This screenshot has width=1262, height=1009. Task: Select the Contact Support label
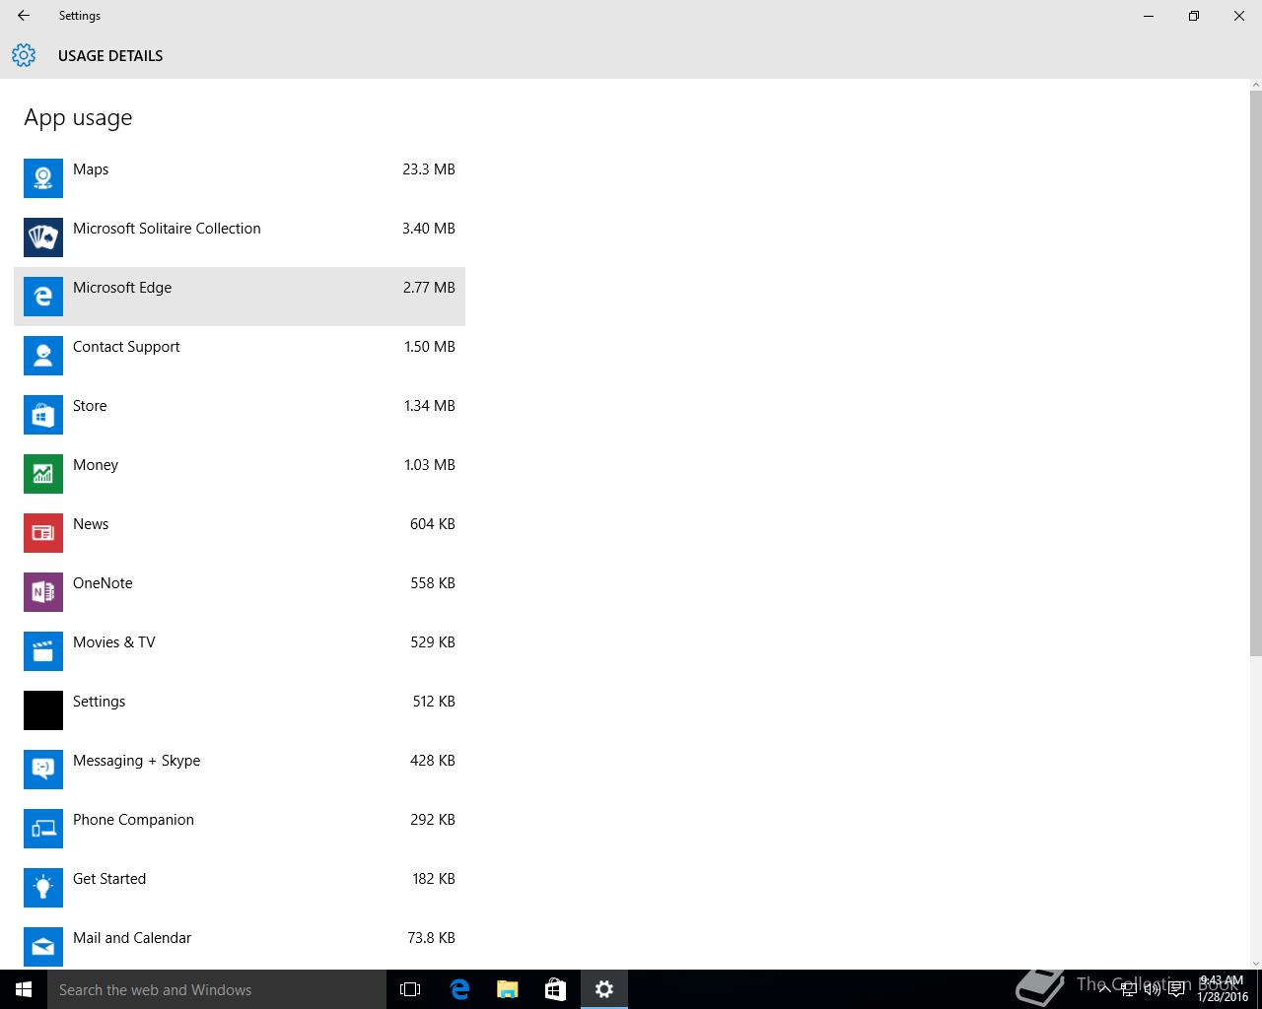[x=126, y=347]
